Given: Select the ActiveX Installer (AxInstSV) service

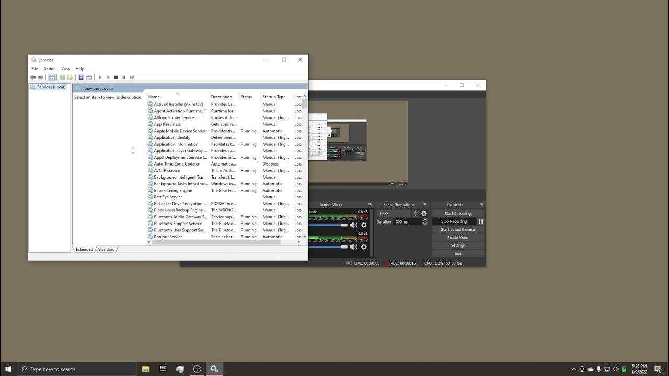Looking at the screenshot, I should point(225,104).
